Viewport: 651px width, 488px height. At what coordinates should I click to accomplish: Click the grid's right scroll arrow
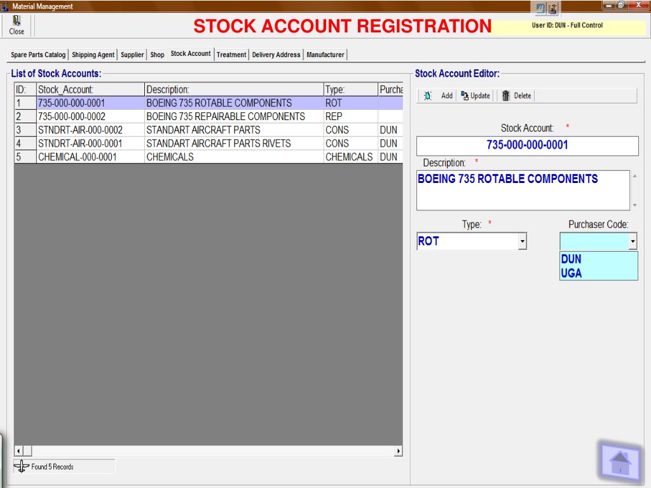pos(398,451)
